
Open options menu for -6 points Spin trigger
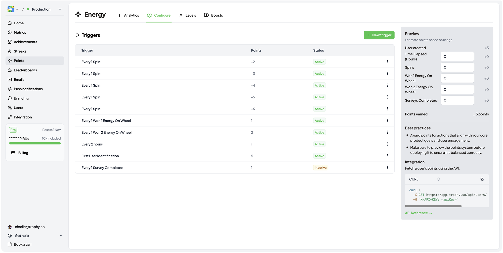pyautogui.click(x=387, y=109)
